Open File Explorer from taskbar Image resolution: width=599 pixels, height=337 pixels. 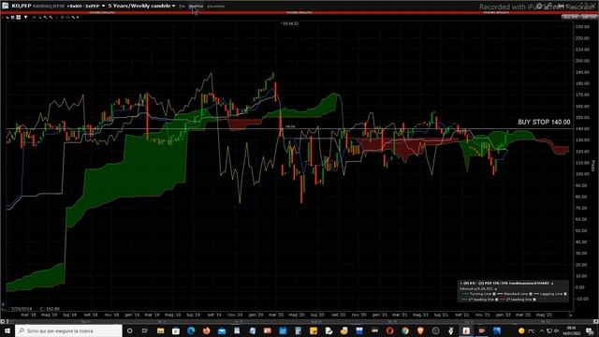pos(160,330)
